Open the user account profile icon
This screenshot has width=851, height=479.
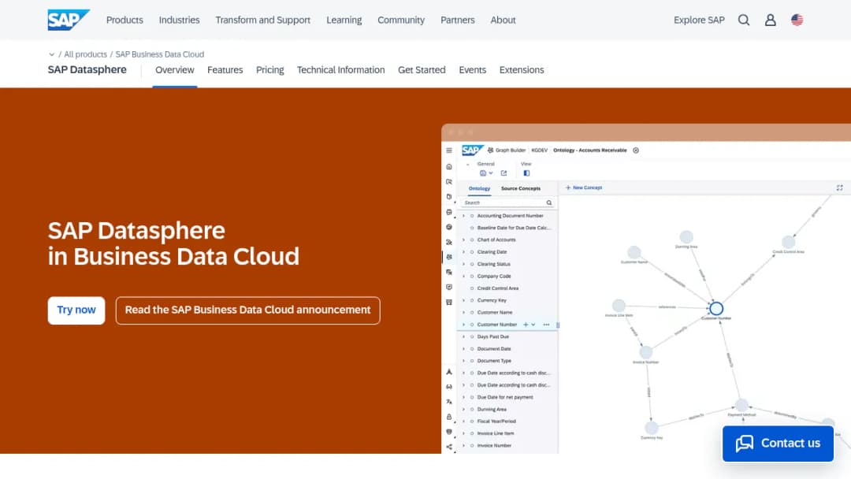click(770, 20)
